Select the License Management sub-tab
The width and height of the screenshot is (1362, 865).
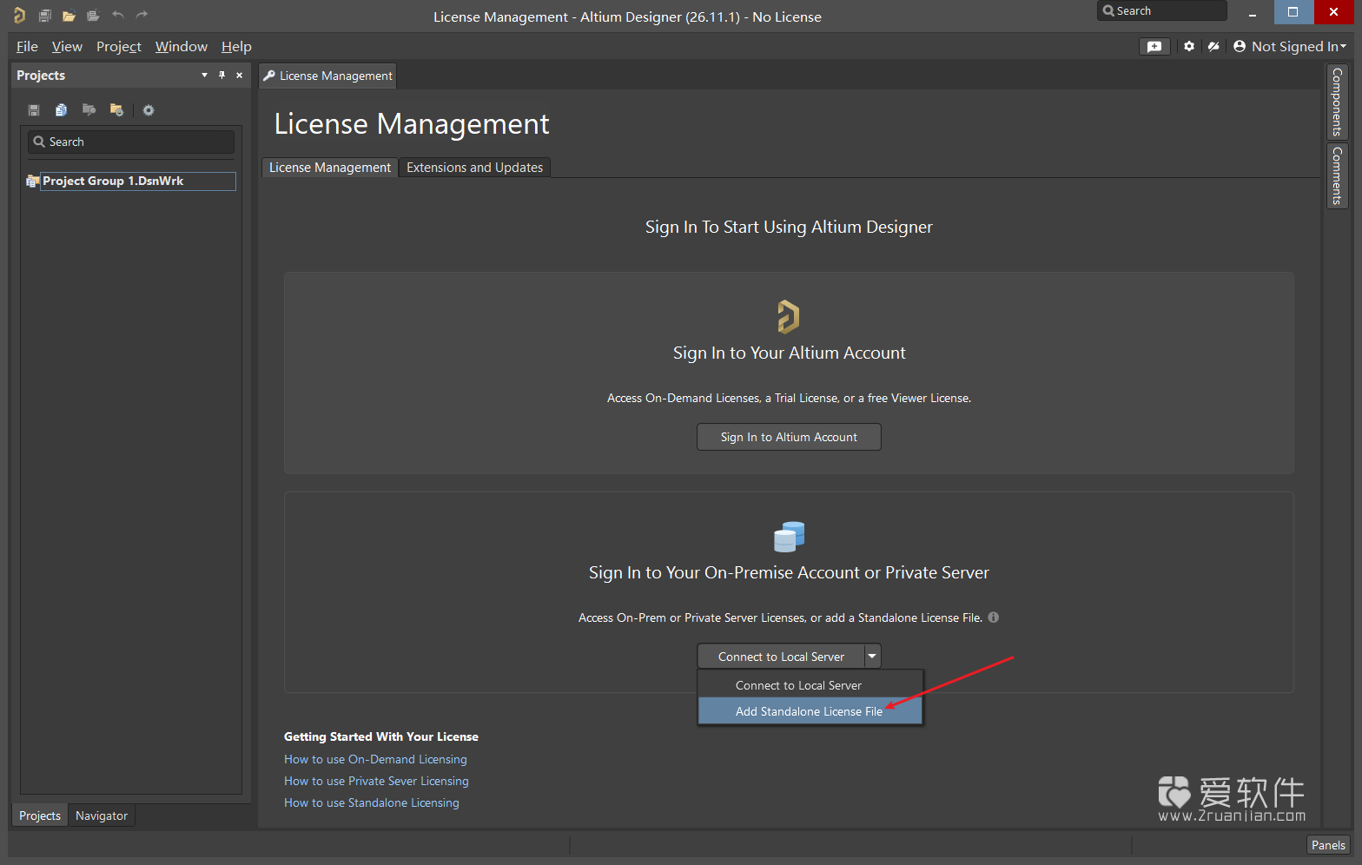(x=330, y=168)
